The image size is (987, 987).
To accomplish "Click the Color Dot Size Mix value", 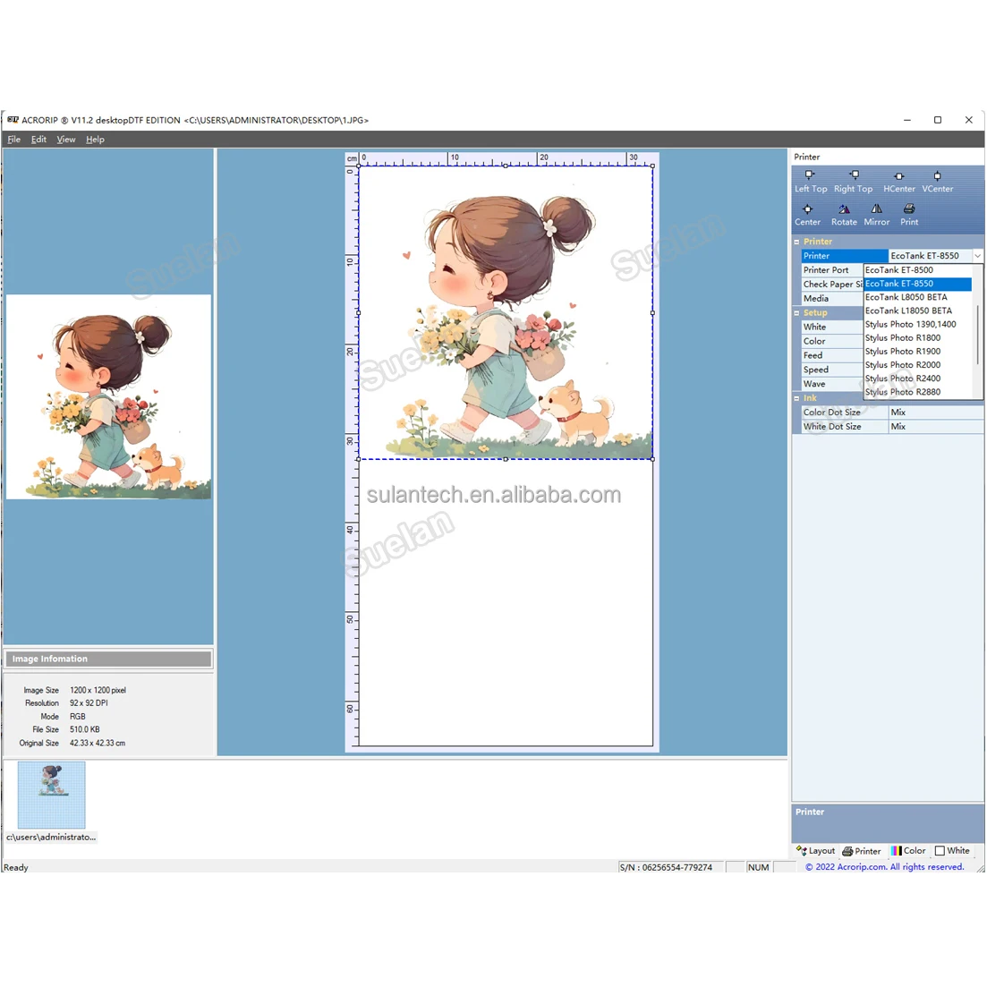I will [x=935, y=413].
